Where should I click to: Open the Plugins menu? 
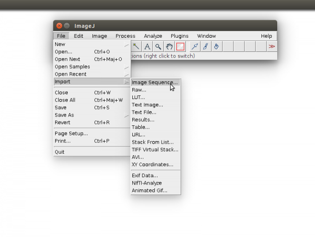coord(180,36)
